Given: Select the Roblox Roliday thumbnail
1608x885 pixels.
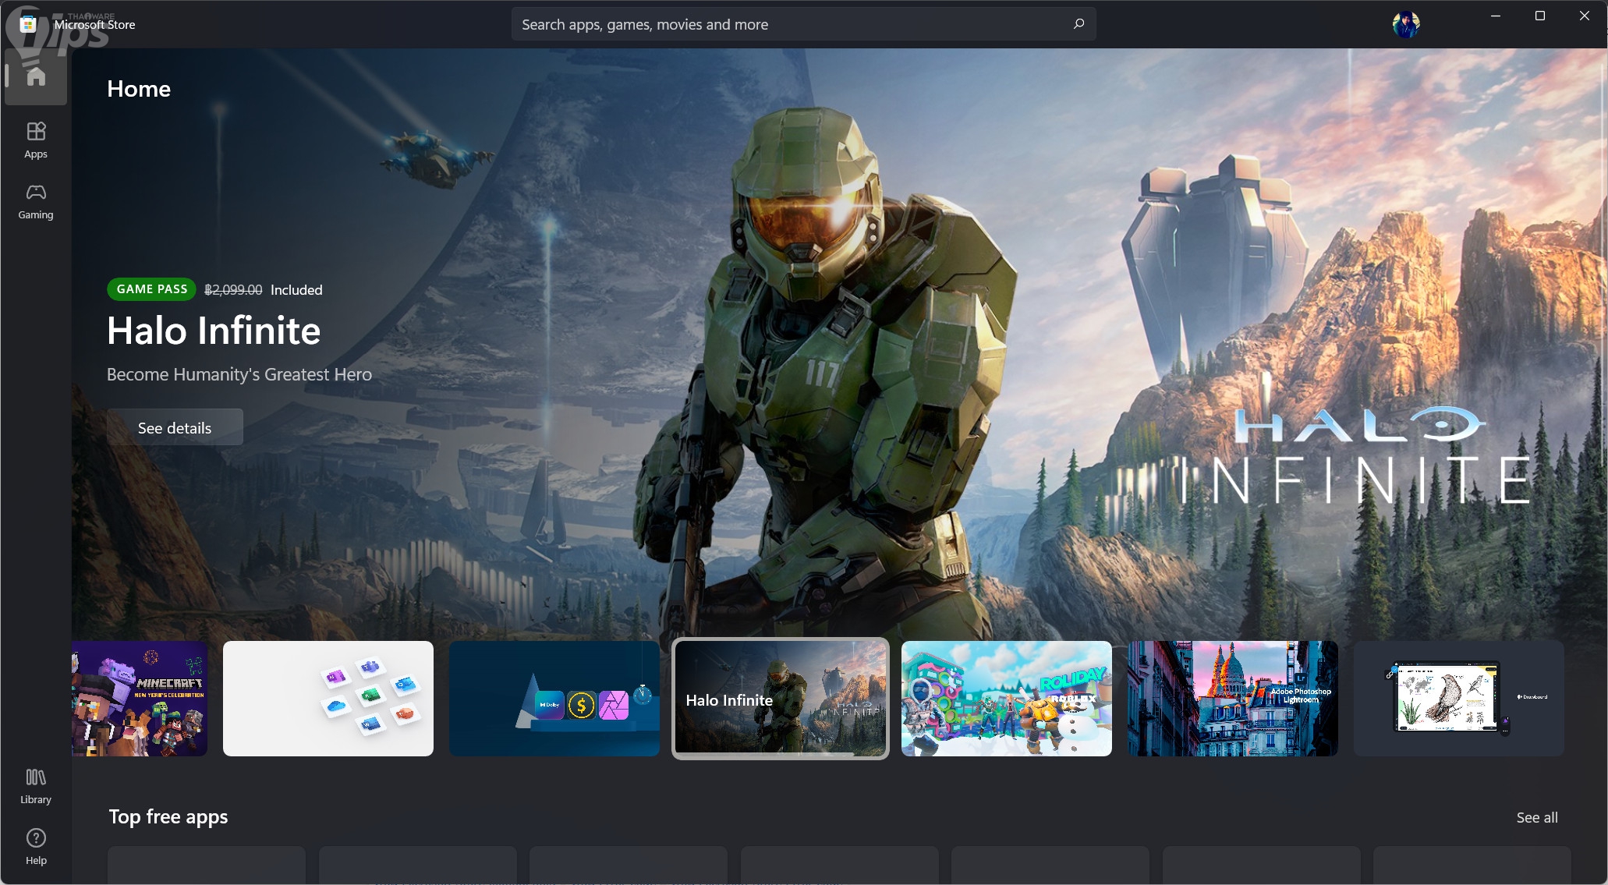Looking at the screenshot, I should click(x=1007, y=699).
